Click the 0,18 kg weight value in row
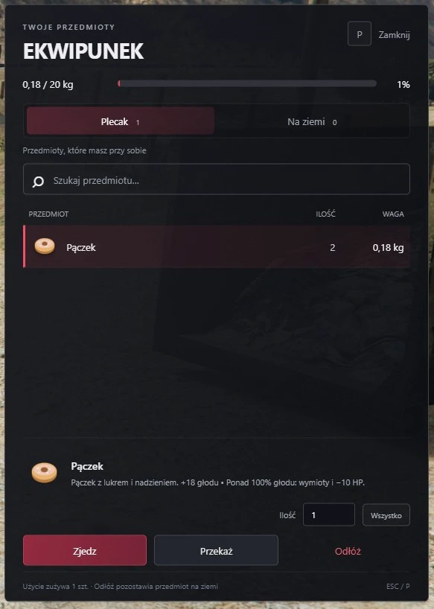434x609 pixels. click(x=388, y=247)
